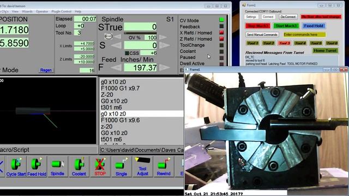Toggle the CV Mode green LED

coord(221,20)
